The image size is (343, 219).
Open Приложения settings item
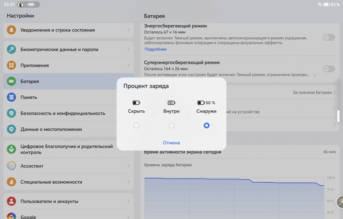pos(69,65)
